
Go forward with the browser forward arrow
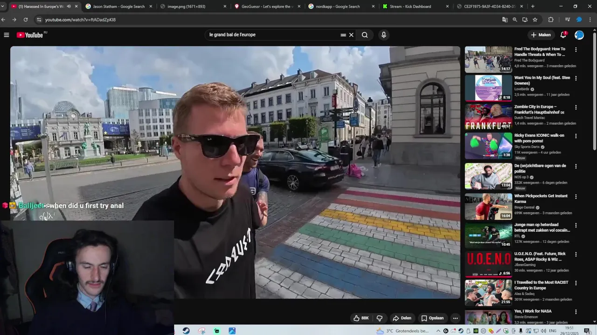14,20
